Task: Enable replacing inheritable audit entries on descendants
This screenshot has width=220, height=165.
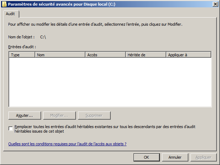Action: click(11, 128)
